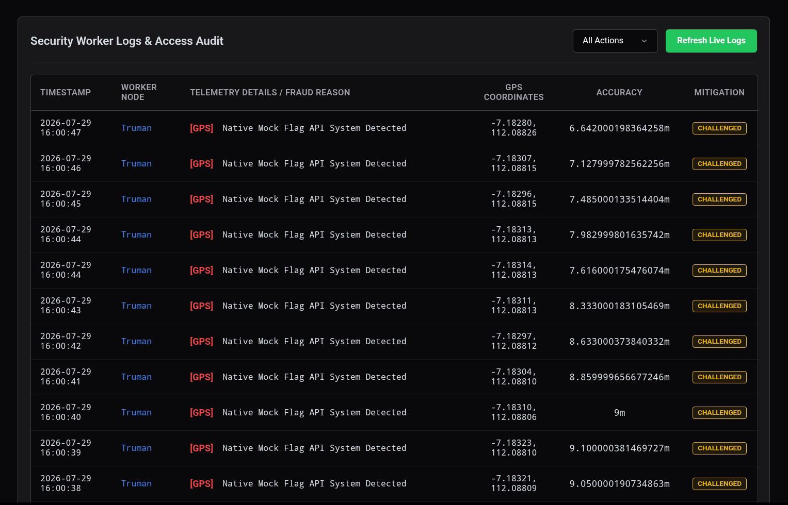This screenshot has height=505, width=788.
Task: Click accuracy value 7.485000133514404m
Action: [619, 199]
